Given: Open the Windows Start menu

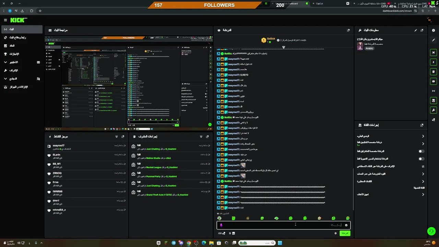Looking at the screenshot, I should (x=280, y=243).
